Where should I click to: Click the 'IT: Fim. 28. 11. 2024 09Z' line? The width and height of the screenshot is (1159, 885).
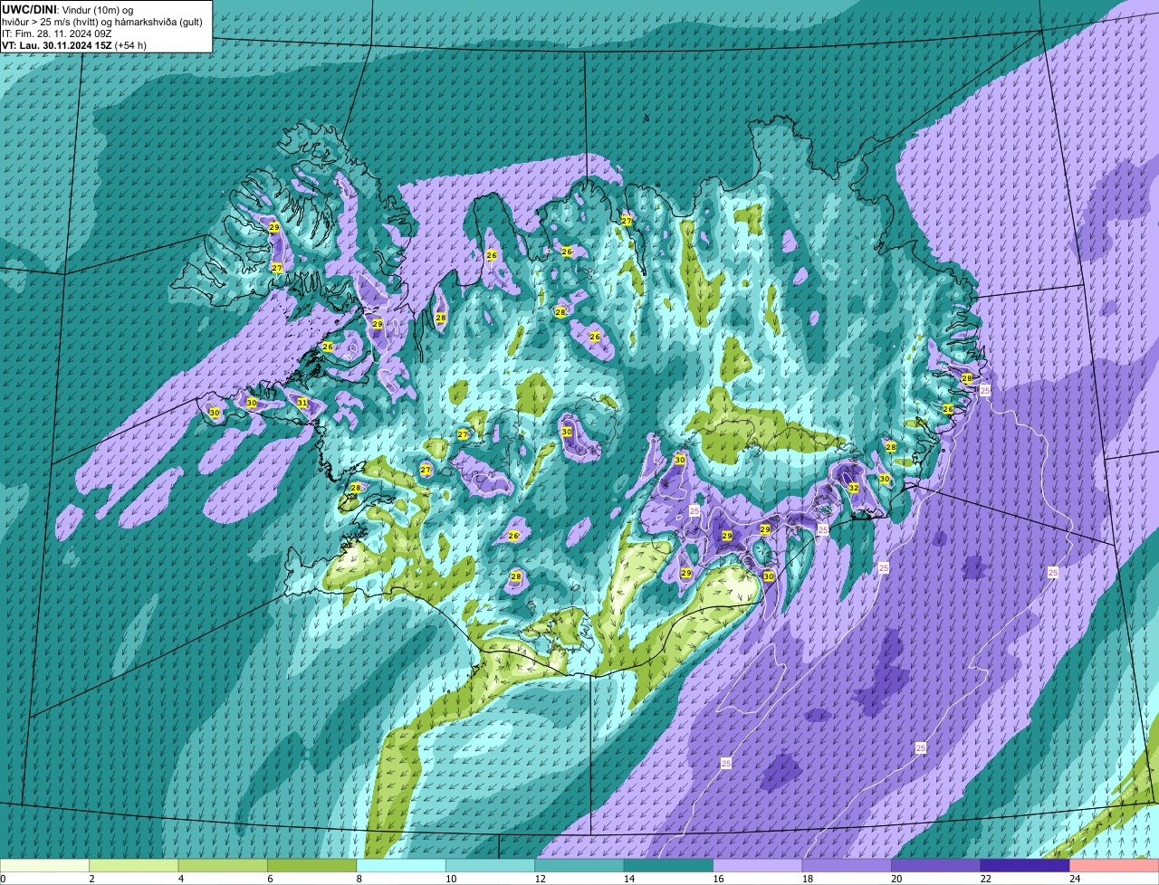57,33
